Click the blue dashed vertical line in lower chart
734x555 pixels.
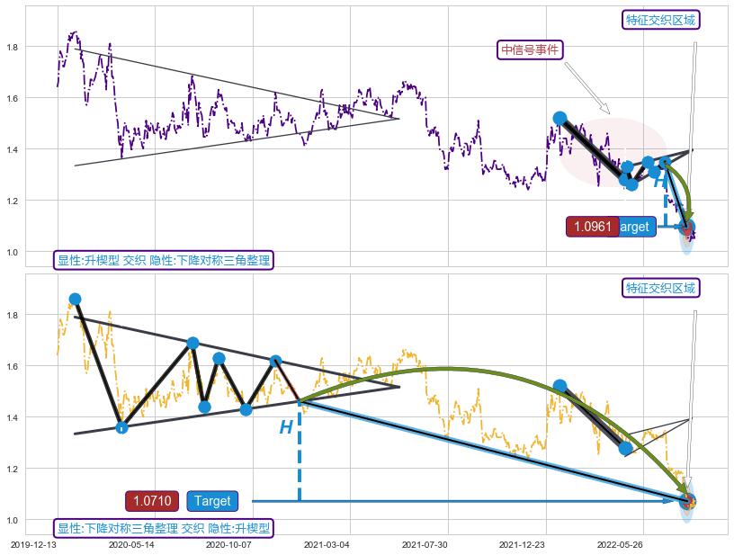[x=299, y=454]
